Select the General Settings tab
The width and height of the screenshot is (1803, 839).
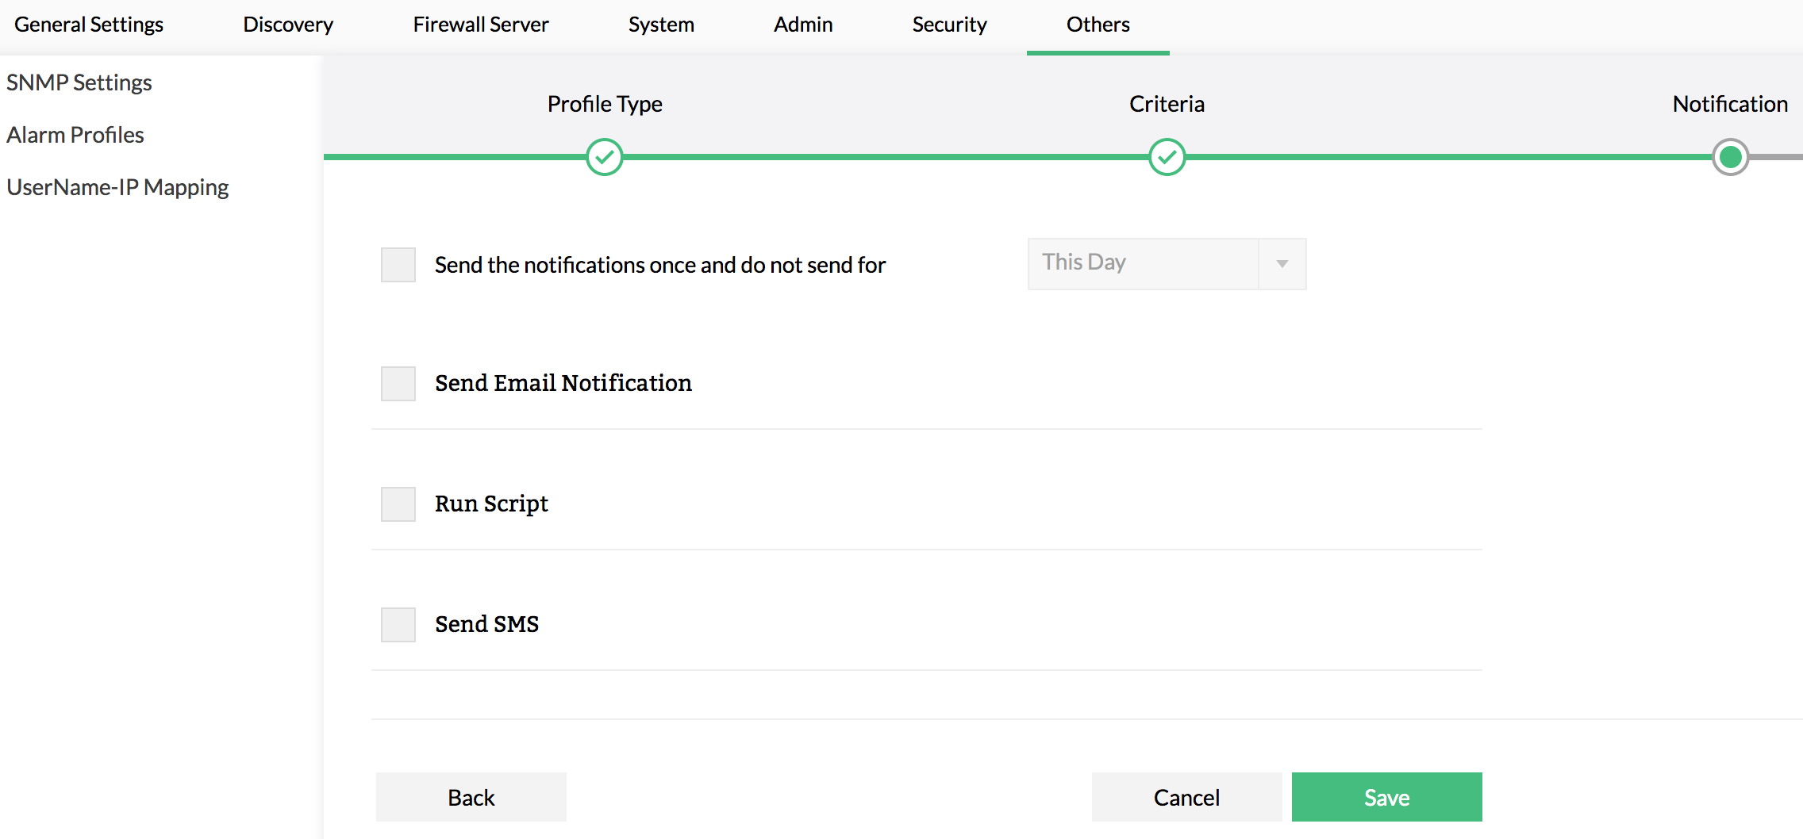[x=89, y=25]
